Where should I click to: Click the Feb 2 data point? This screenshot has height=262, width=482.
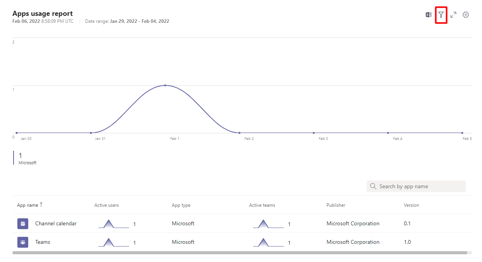239,133
